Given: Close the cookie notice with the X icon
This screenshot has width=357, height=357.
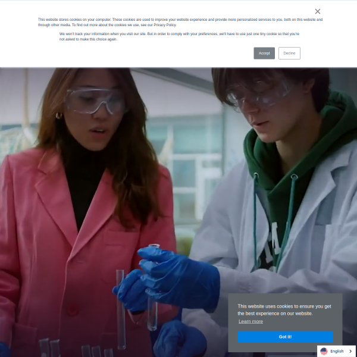Looking at the screenshot, I should [318, 11].
